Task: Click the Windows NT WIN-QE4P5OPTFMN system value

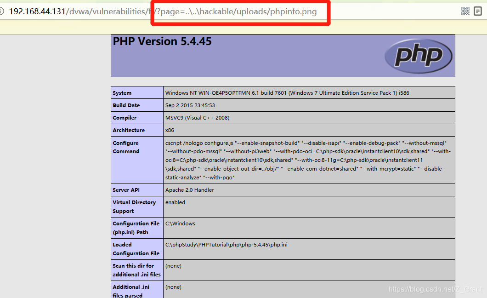Action: point(287,93)
